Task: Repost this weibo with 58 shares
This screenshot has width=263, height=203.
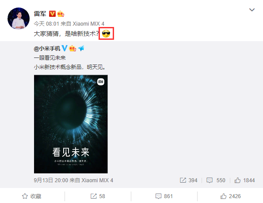Action: (x=98, y=196)
